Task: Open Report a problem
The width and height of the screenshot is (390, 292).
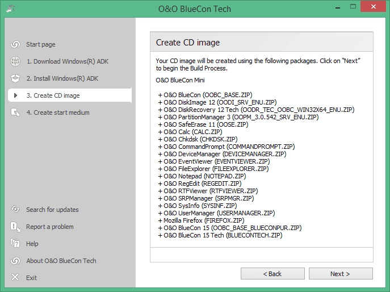Action: [50, 227]
